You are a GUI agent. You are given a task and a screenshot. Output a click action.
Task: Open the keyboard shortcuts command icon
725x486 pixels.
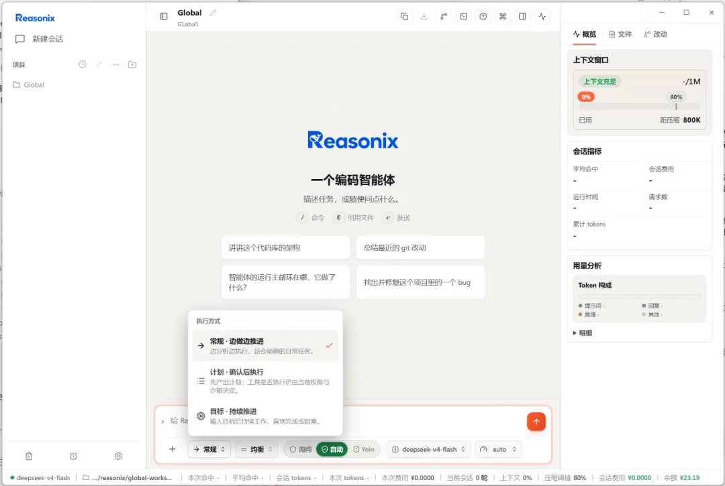point(503,17)
